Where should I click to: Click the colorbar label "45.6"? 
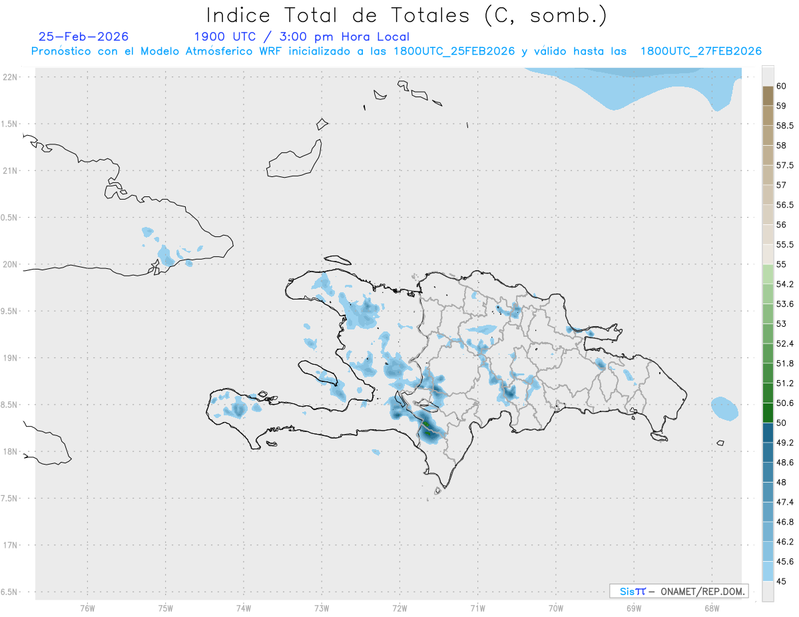(x=784, y=562)
